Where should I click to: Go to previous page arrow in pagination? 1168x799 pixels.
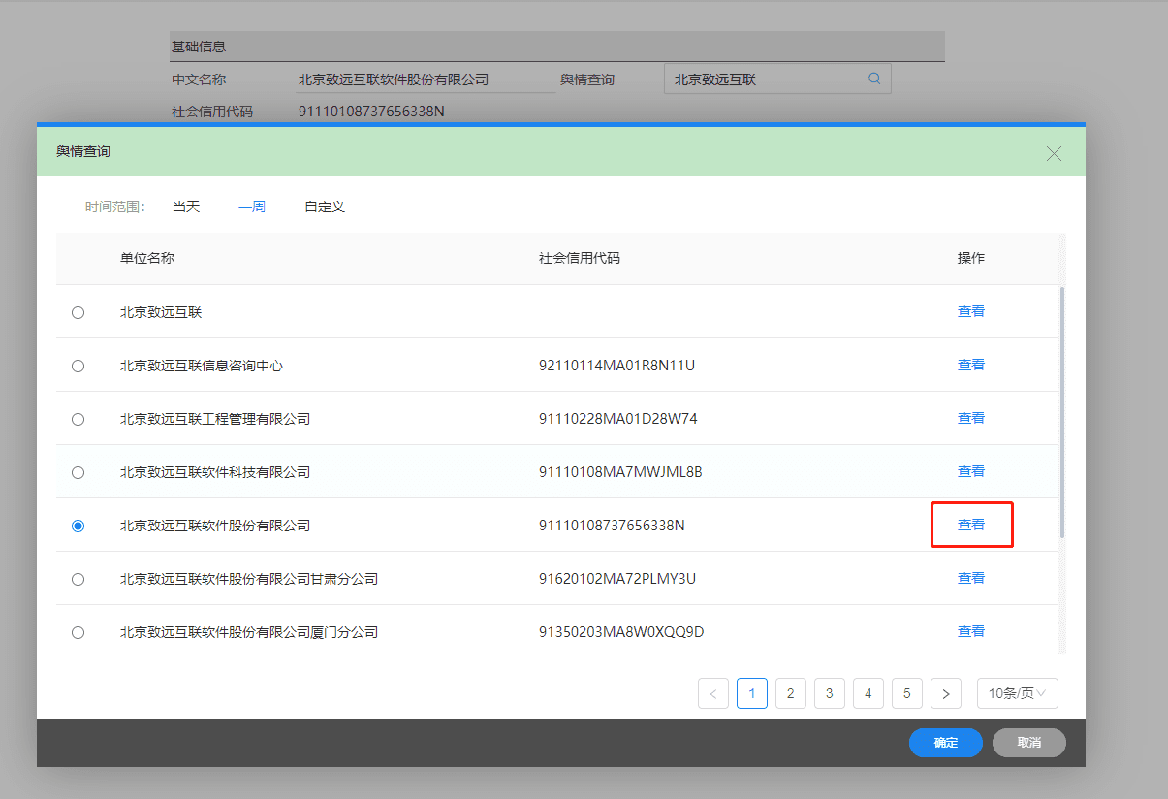(713, 693)
